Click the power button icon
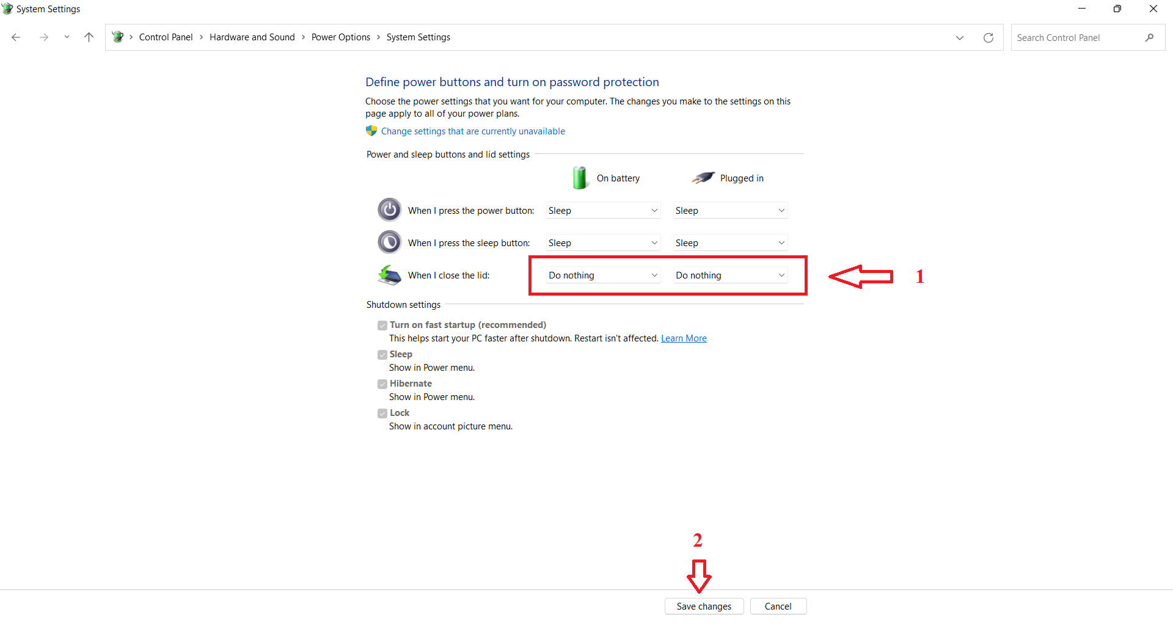The image size is (1173, 623). point(389,210)
